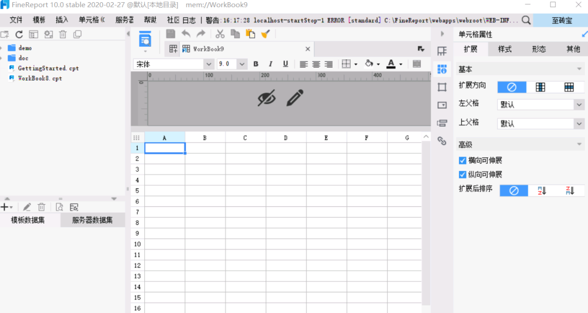Click the Underline formatting icon
The image size is (588, 313).
point(285,64)
